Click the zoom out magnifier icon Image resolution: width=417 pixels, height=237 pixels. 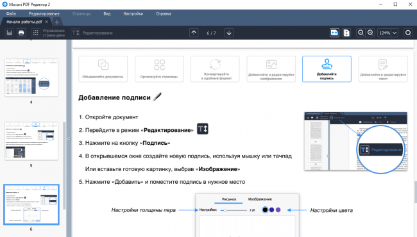(x=361, y=33)
